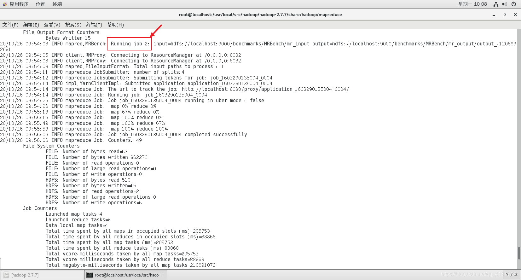Open the 搜索(S) menu

[73, 25]
